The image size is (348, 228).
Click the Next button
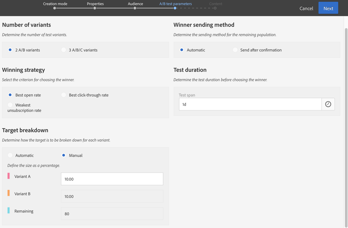click(328, 8)
